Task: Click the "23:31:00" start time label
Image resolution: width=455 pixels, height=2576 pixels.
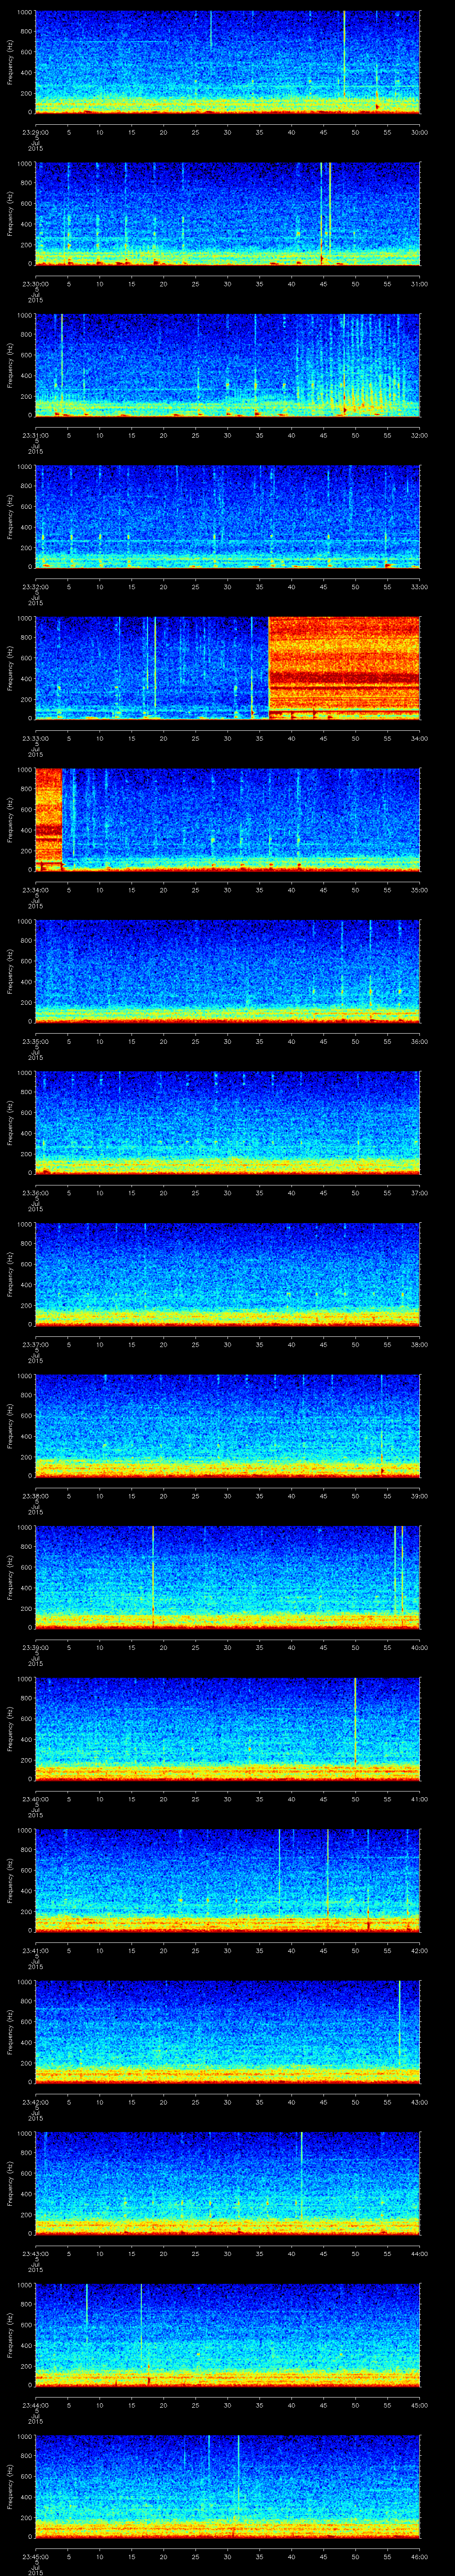Action: (35, 436)
